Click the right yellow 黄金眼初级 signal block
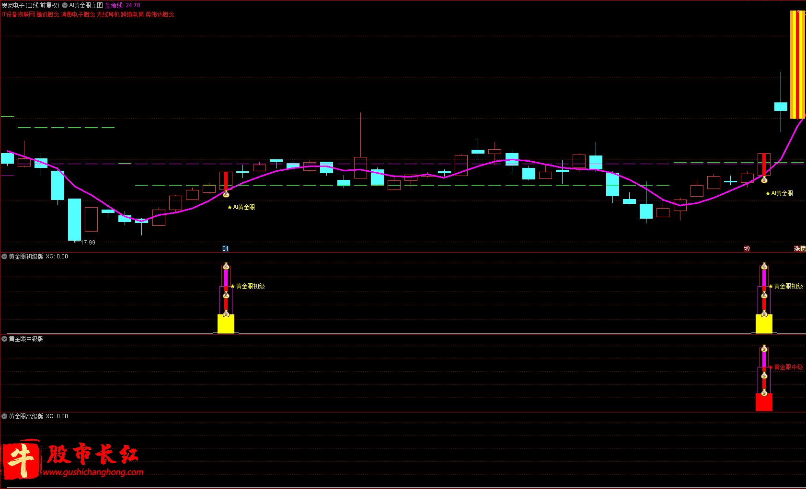 764,324
